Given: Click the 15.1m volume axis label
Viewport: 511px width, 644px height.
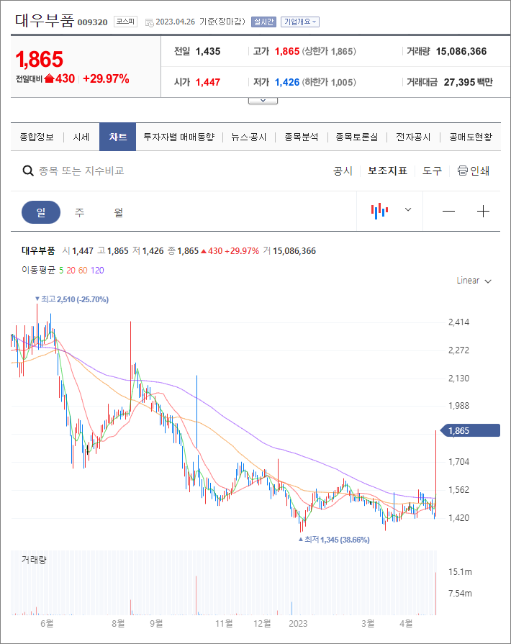Looking at the screenshot, I should 460,572.
